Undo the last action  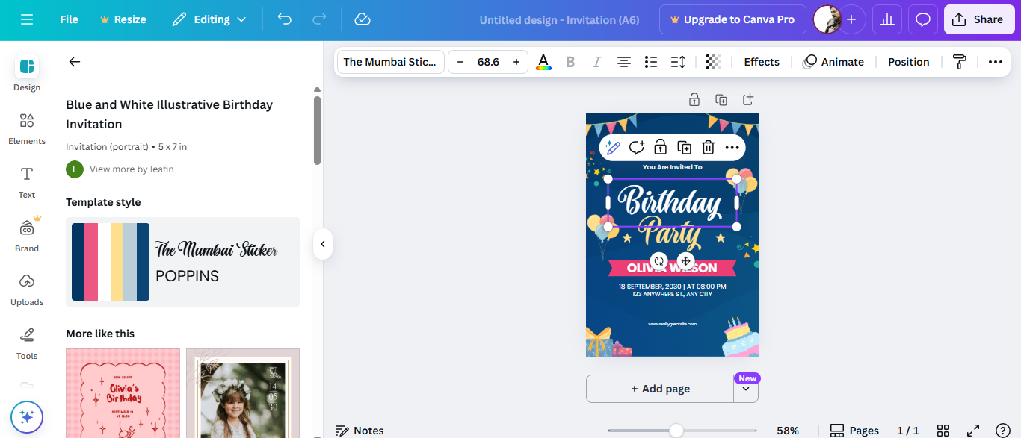pos(284,19)
